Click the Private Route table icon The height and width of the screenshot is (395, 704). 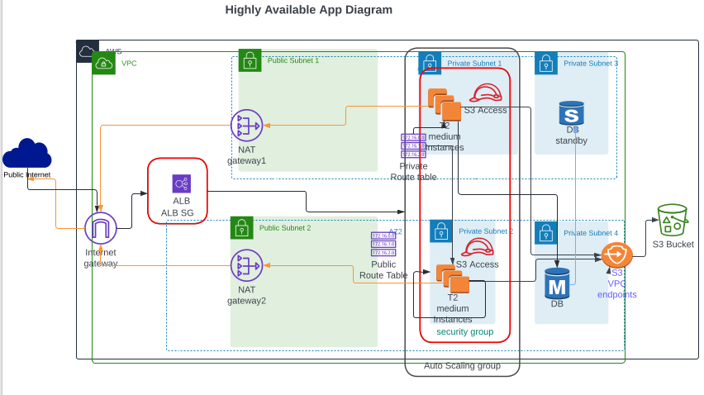pyautogui.click(x=413, y=145)
